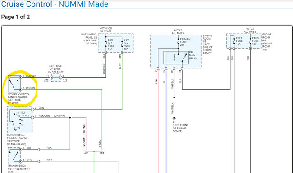Select the 'EFI MAIN FUSE 20A' text
Viewport: 293px width, 173px height.
point(185,42)
